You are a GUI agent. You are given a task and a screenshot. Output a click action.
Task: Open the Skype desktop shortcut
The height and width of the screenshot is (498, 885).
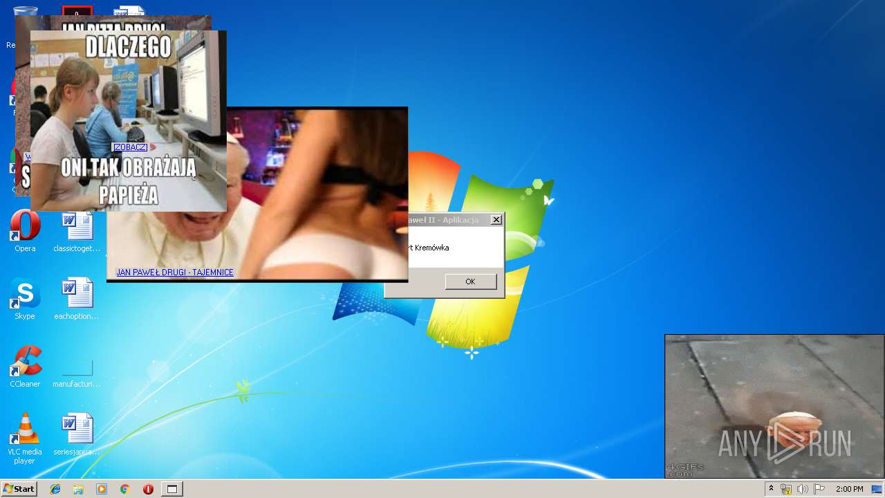25,299
